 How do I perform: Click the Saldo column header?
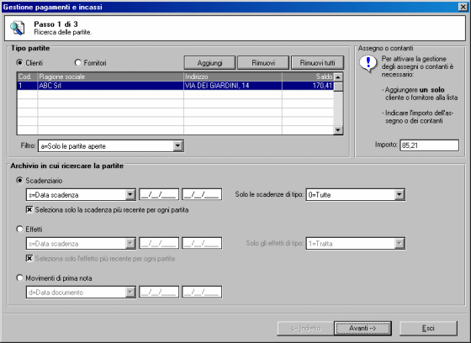point(308,77)
